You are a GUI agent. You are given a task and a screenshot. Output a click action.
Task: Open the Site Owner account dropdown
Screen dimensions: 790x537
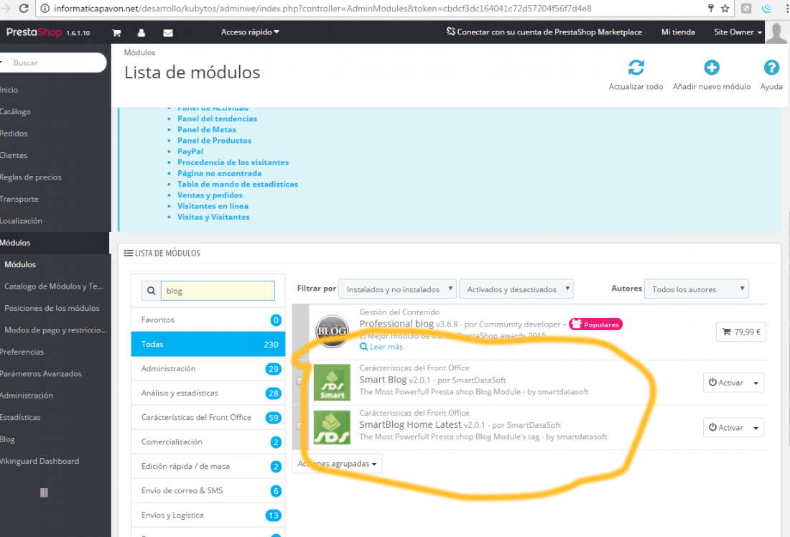[738, 32]
